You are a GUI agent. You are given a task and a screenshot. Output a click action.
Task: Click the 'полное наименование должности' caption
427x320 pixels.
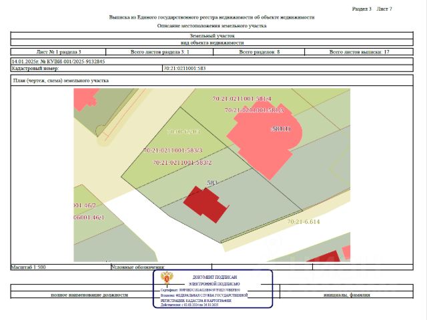(89, 295)
